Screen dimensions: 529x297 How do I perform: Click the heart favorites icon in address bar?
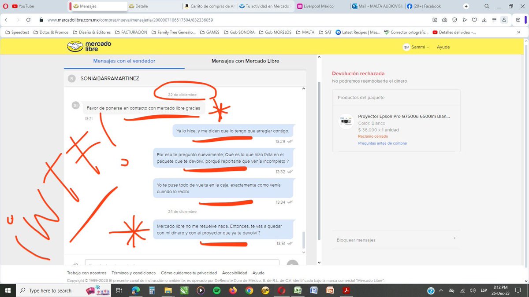(x=475, y=20)
